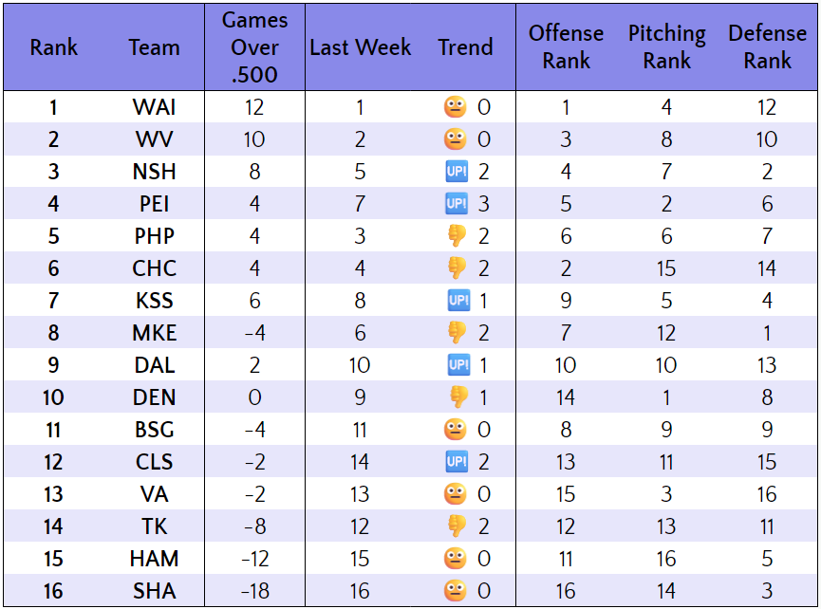Select the thumbs-down icon beside MKE
Image resolution: width=821 pixels, height=609 pixels.
457,333
